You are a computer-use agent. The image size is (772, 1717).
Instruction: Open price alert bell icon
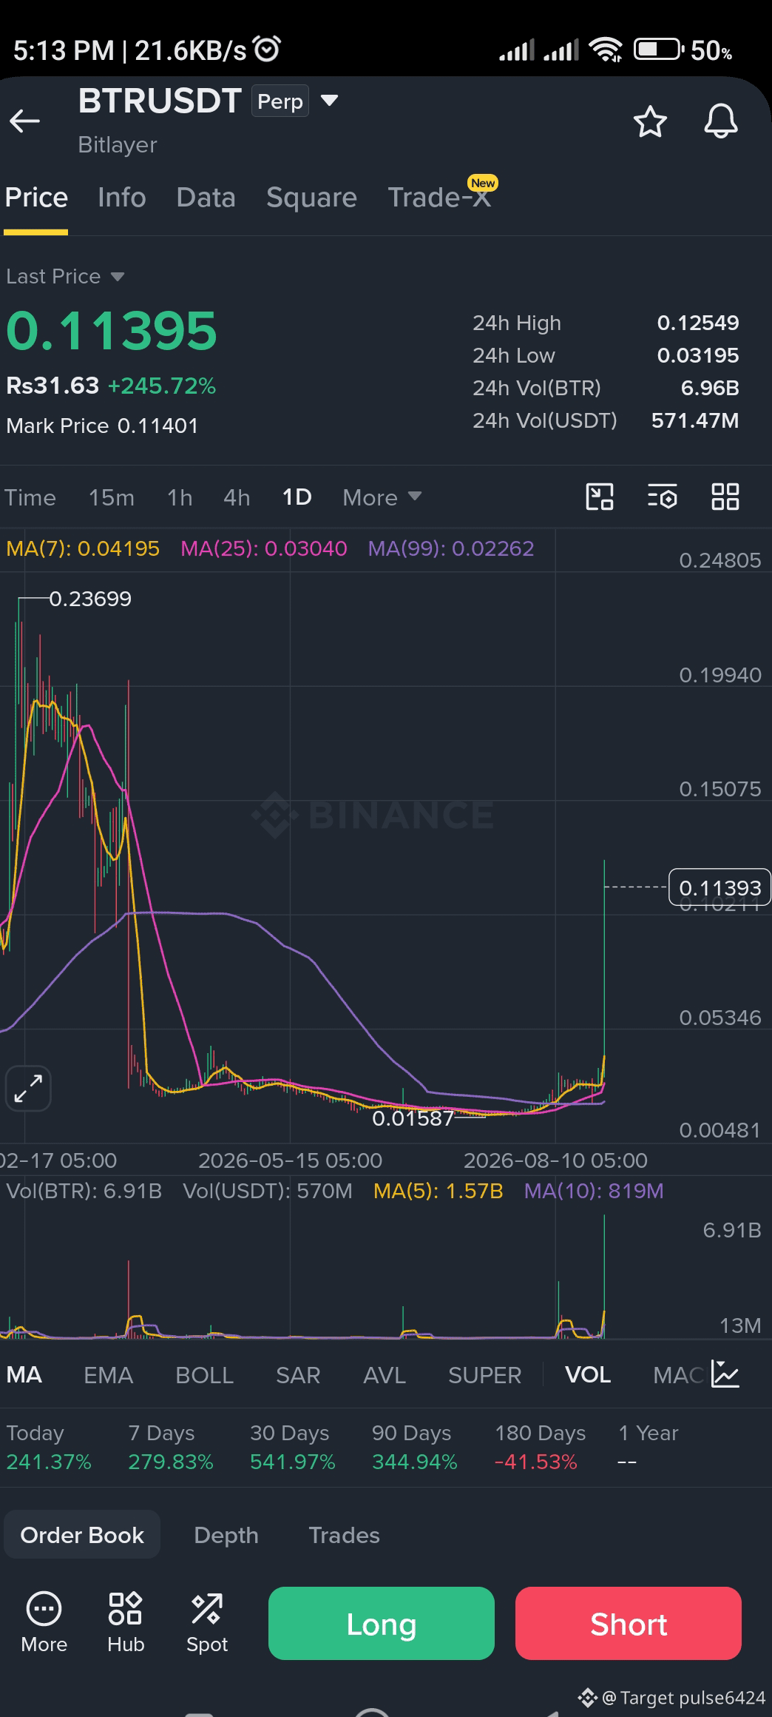point(720,121)
